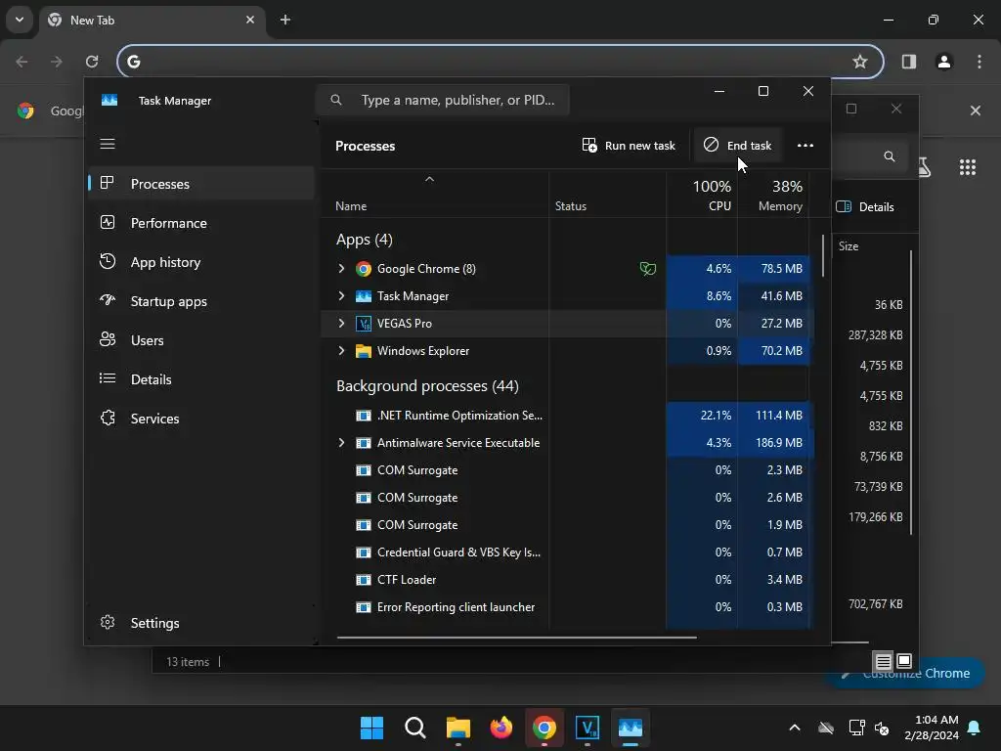The image size is (1001, 751).
Task: Open Chrome side panel icon
Action: 909,62
